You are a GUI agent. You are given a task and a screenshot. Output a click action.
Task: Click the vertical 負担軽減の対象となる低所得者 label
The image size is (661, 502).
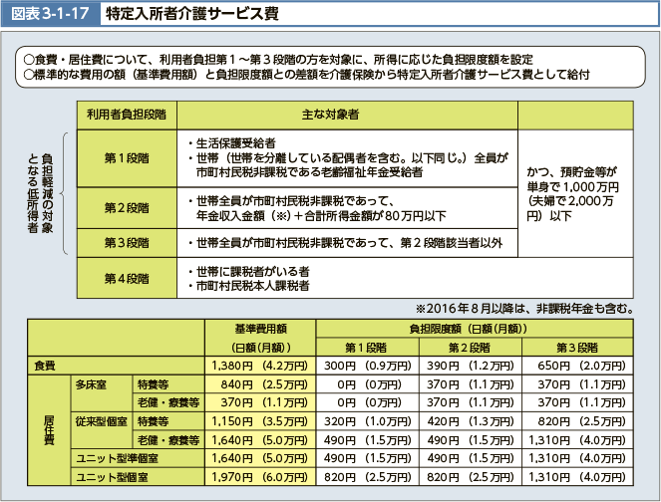41,194
